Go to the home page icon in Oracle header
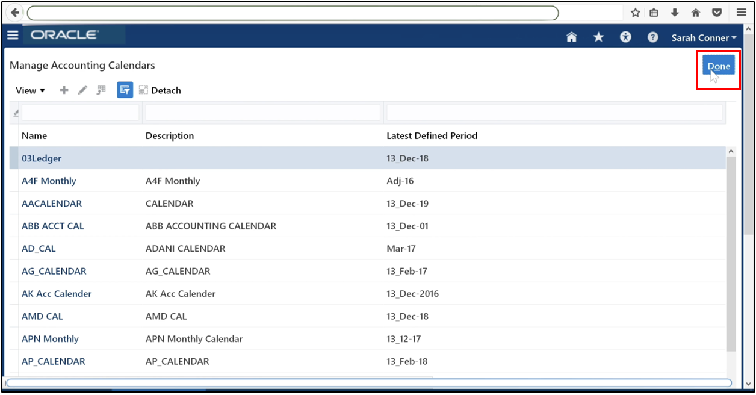This screenshot has width=756, height=395. pyautogui.click(x=571, y=37)
